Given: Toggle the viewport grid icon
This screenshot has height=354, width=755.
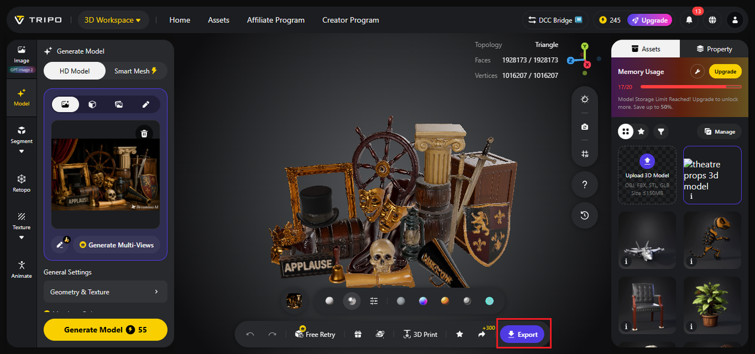Looking at the screenshot, I should [x=585, y=153].
